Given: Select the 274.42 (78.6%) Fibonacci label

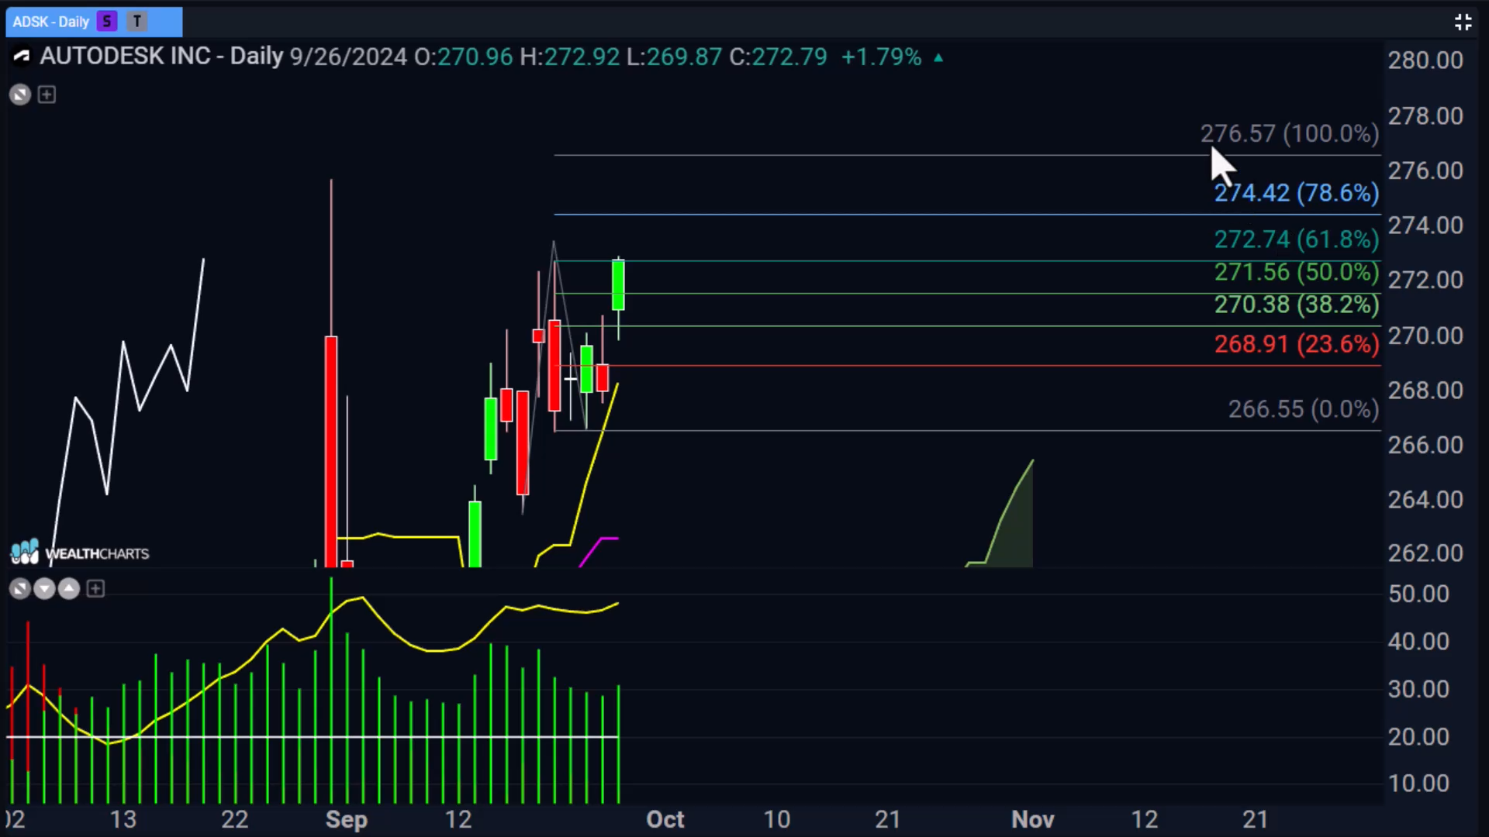Looking at the screenshot, I should (1296, 193).
